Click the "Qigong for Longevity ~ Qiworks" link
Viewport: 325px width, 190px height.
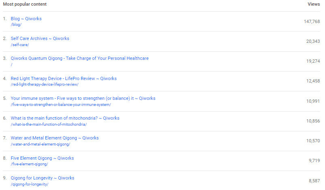tap(42, 178)
